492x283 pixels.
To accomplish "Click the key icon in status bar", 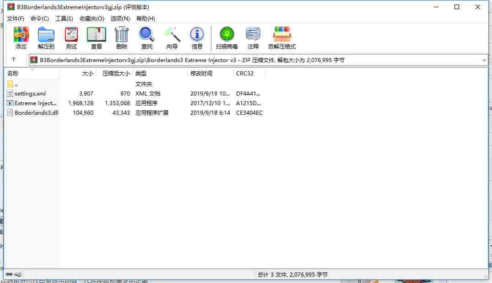I will coord(18,274).
